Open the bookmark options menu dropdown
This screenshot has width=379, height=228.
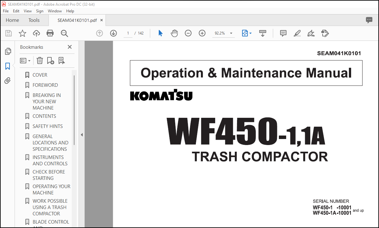(25, 60)
